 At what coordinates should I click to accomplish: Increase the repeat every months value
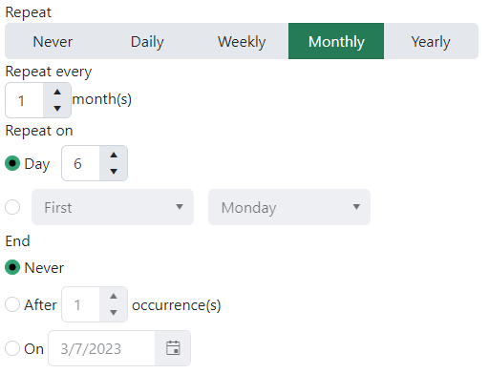tap(57, 93)
